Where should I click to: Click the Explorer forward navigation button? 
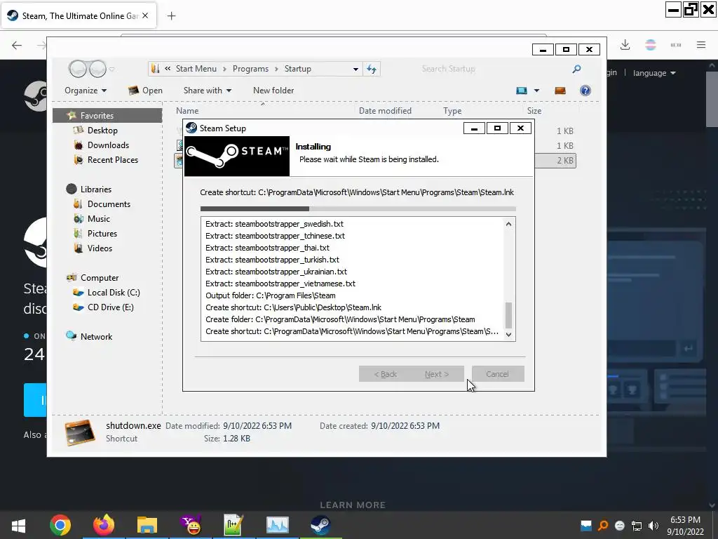coord(97,69)
